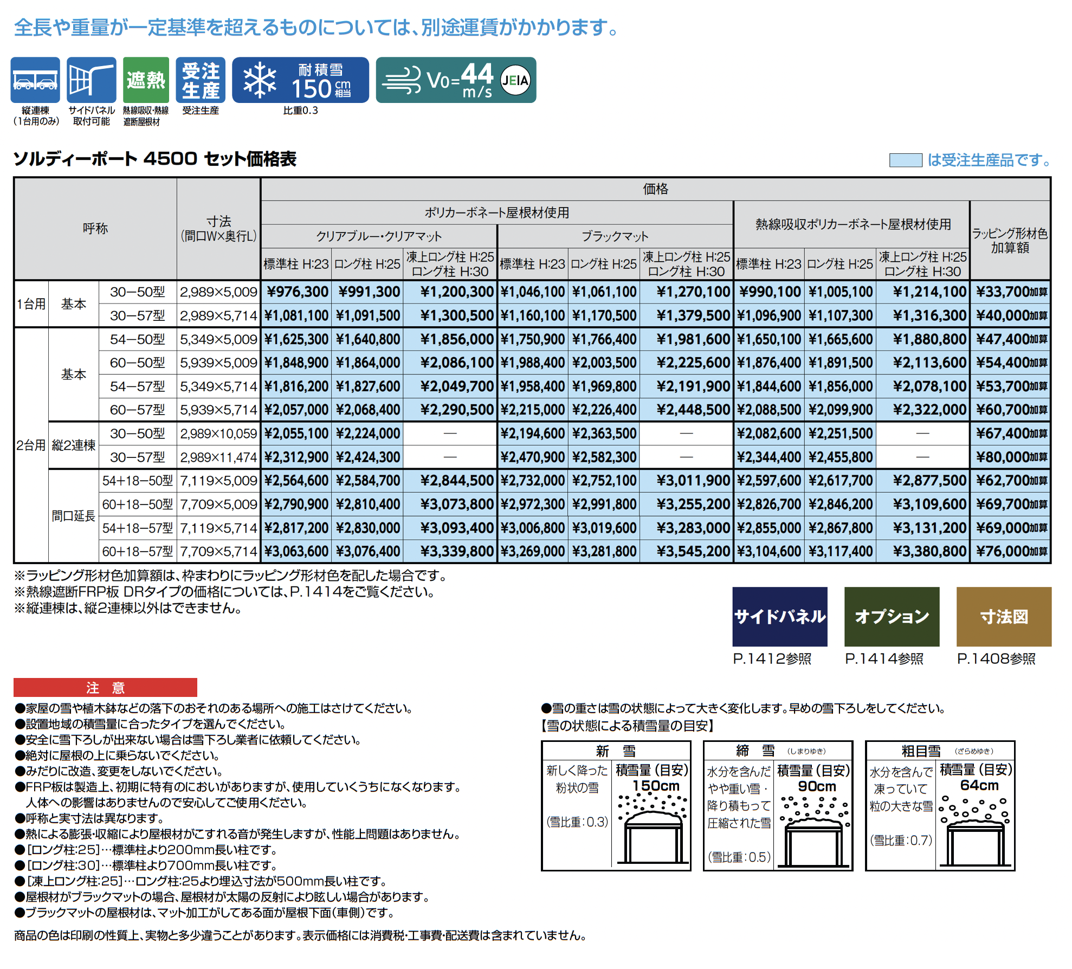The width and height of the screenshot is (1072, 969).
Task: Click the red 注意 header bar
Action: point(105,688)
